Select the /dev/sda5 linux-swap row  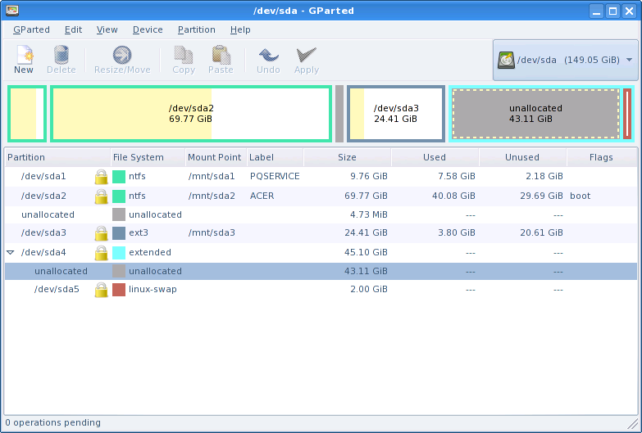321,290
